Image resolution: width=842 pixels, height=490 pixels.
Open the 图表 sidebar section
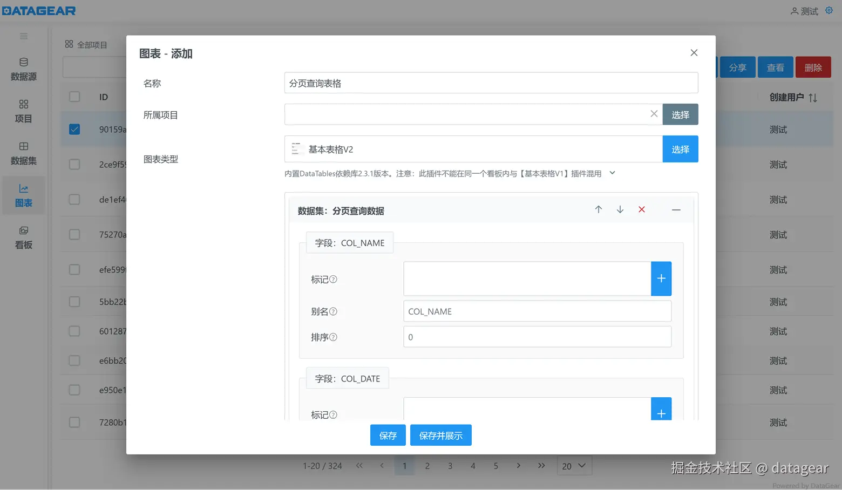pyautogui.click(x=24, y=195)
